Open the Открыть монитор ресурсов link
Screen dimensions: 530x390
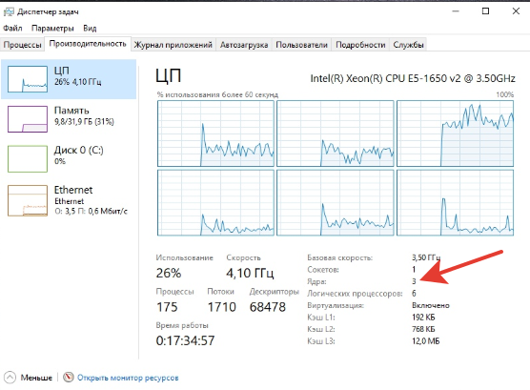128,378
